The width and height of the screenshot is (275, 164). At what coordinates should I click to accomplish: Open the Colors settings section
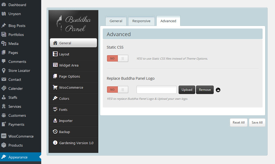(x=73, y=99)
